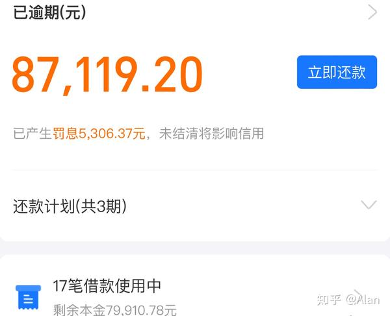
Task: Click the divider line above repayment plan
Action: pos(195,170)
